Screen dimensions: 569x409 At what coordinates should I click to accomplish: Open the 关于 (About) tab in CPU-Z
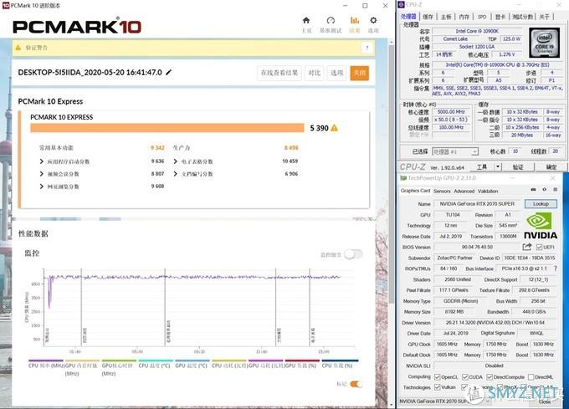click(544, 17)
